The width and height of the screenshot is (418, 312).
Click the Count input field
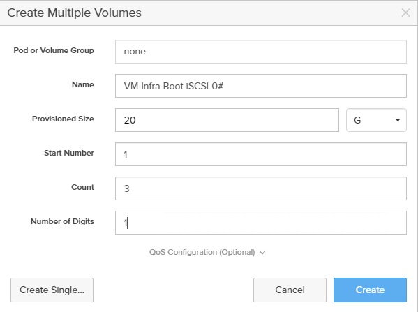tap(261, 188)
